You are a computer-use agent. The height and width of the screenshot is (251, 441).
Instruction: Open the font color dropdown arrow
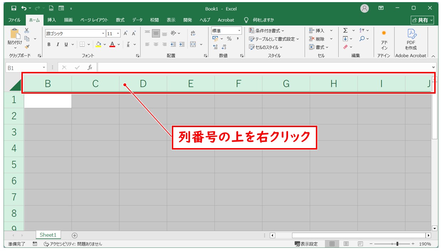118,45
